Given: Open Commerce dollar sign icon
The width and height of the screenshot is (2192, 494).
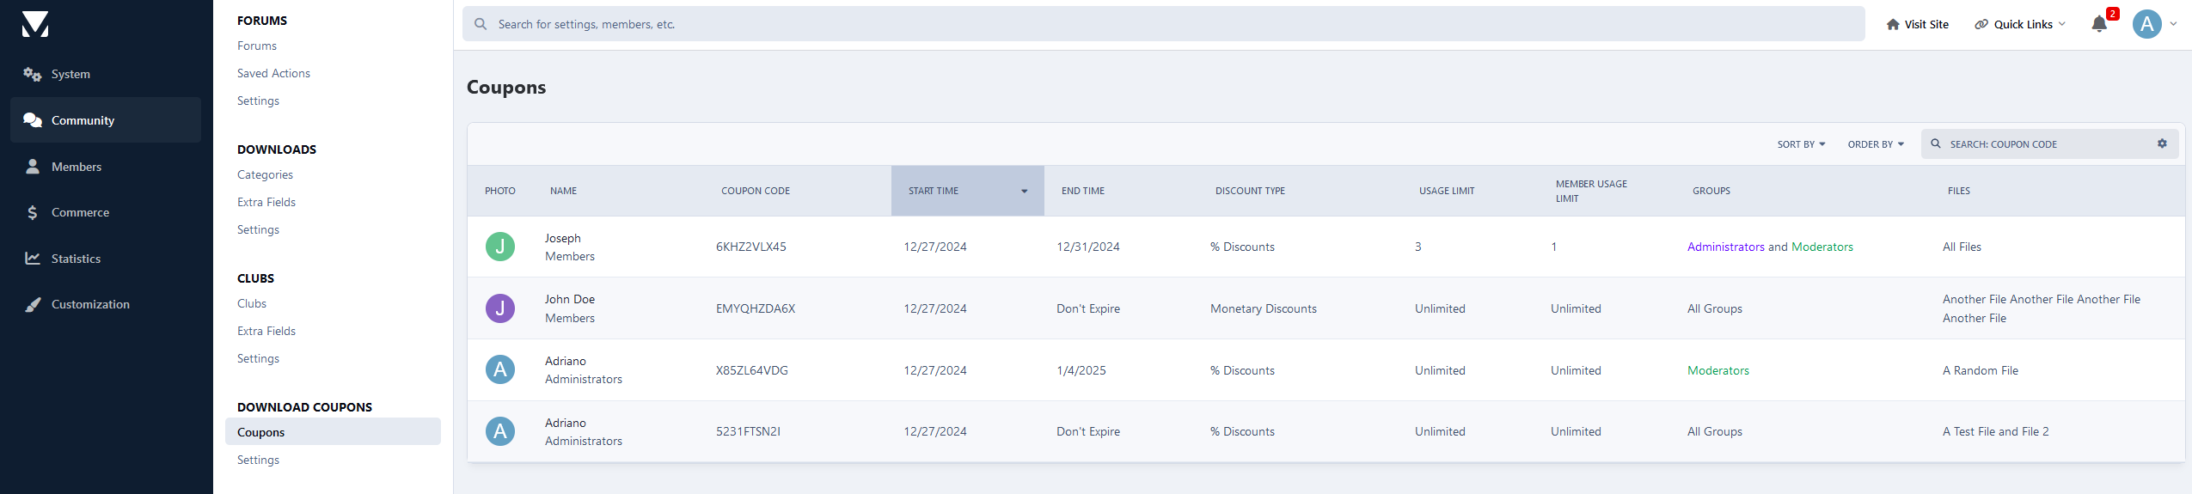Looking at the screenshot, I should pyautogui.click(x=33, y=212).
